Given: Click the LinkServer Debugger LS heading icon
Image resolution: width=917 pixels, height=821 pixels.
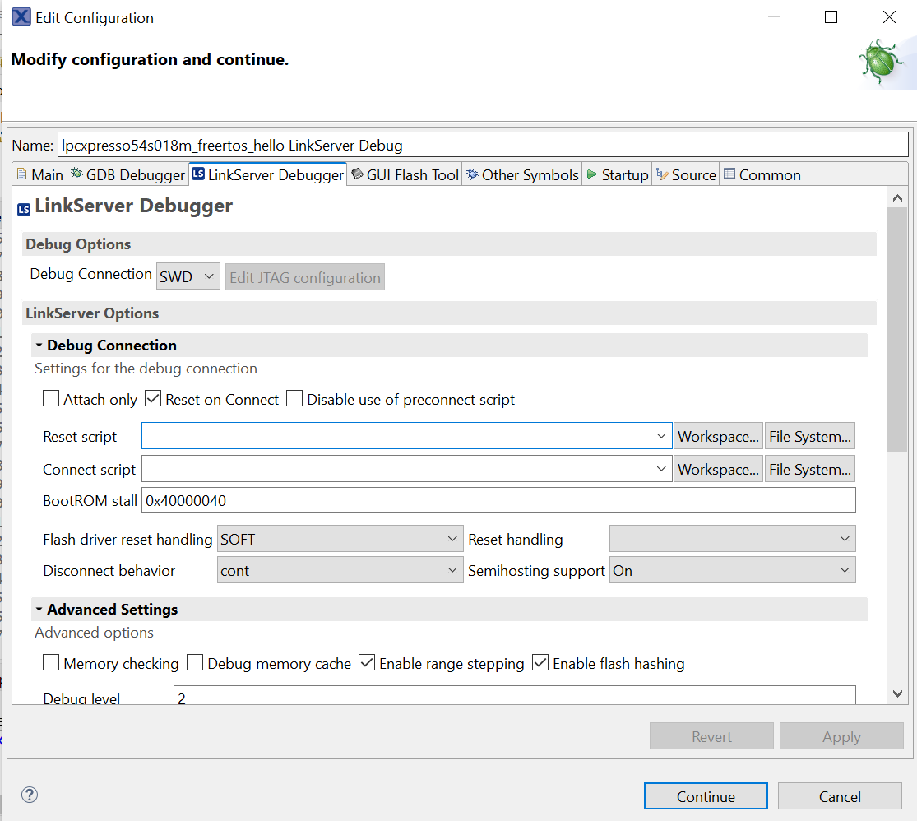Looking at the screenshot, I should [24, 208].
